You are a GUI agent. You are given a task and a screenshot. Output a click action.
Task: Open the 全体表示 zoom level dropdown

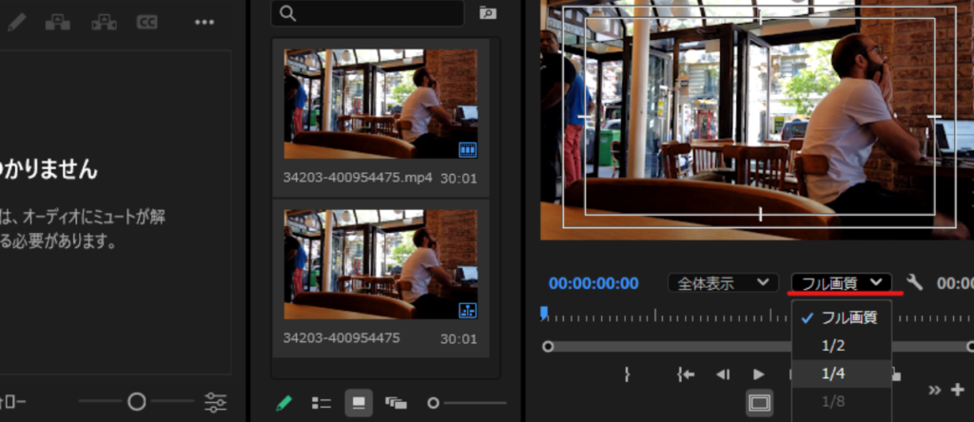[x=723, y=282]
